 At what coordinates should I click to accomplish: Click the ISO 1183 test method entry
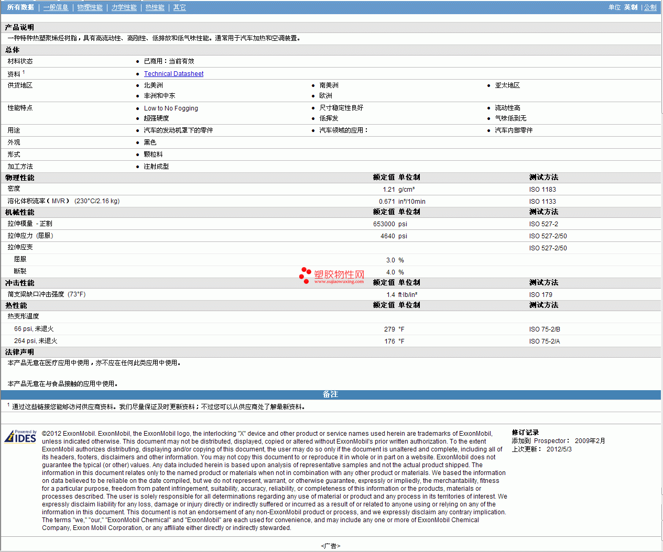point(542,190)
